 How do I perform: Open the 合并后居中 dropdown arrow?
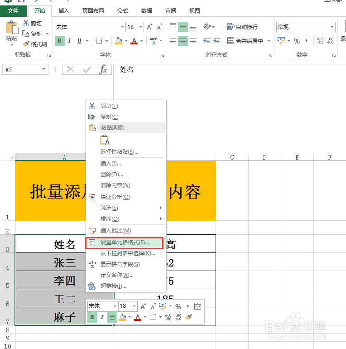tap(269, 41)
